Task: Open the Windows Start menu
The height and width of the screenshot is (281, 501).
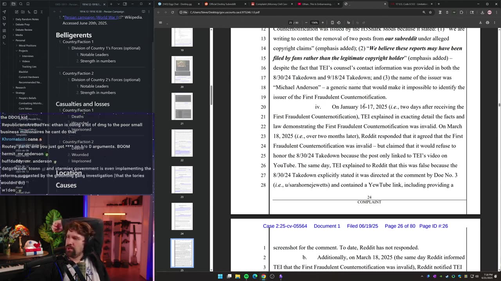Action: [220, 276]
